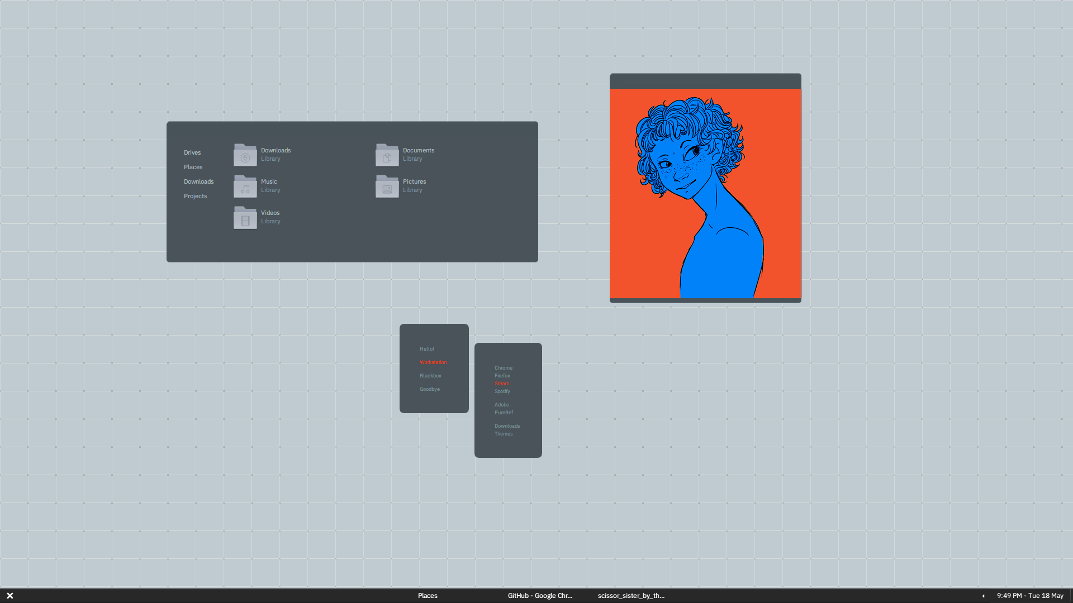This screenshot has height=603, width=1073.
Task: Open Themes from the Workstation menu
Action: pyautogui.click(x=504, y=434)
